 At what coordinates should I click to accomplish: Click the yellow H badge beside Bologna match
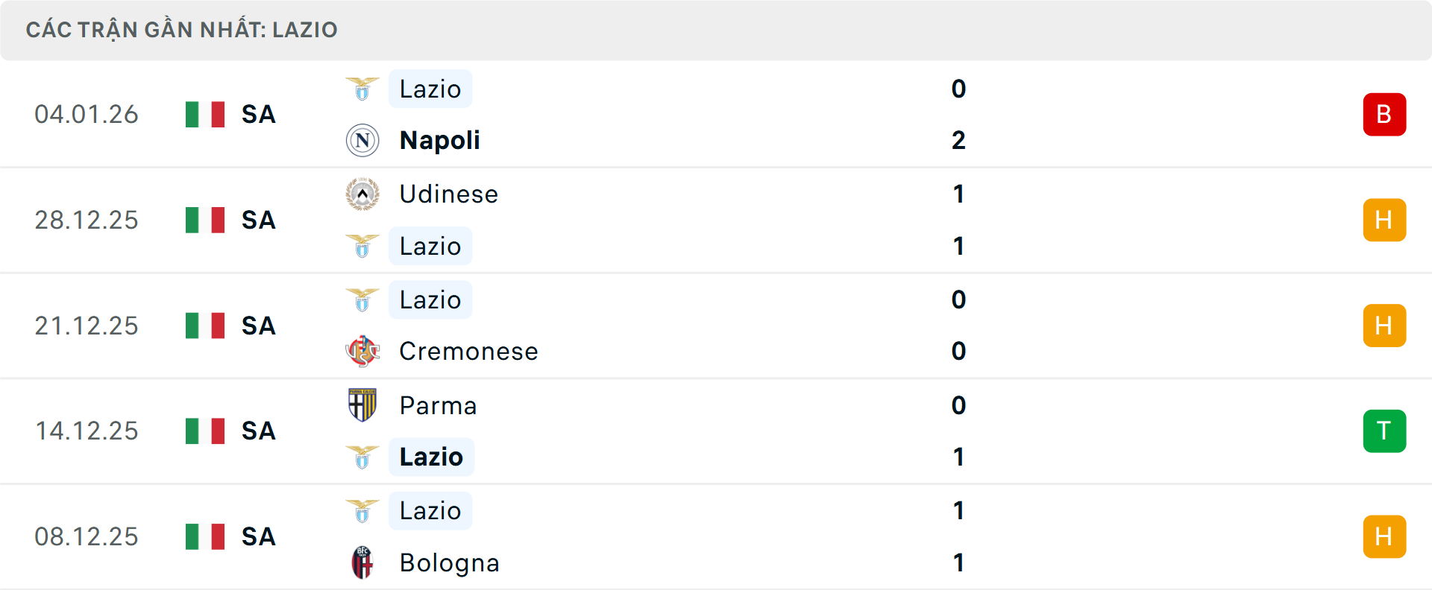pos(1384,536)
